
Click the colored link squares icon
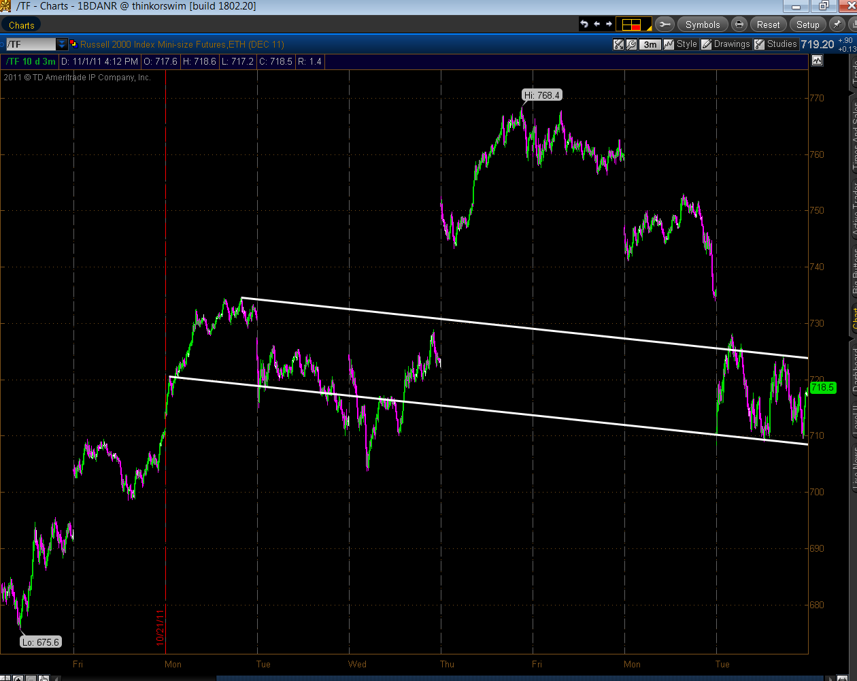73,44
